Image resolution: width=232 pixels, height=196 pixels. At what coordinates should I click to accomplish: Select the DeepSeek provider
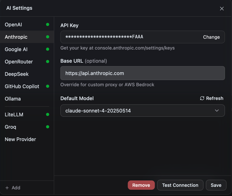point(27,74)
